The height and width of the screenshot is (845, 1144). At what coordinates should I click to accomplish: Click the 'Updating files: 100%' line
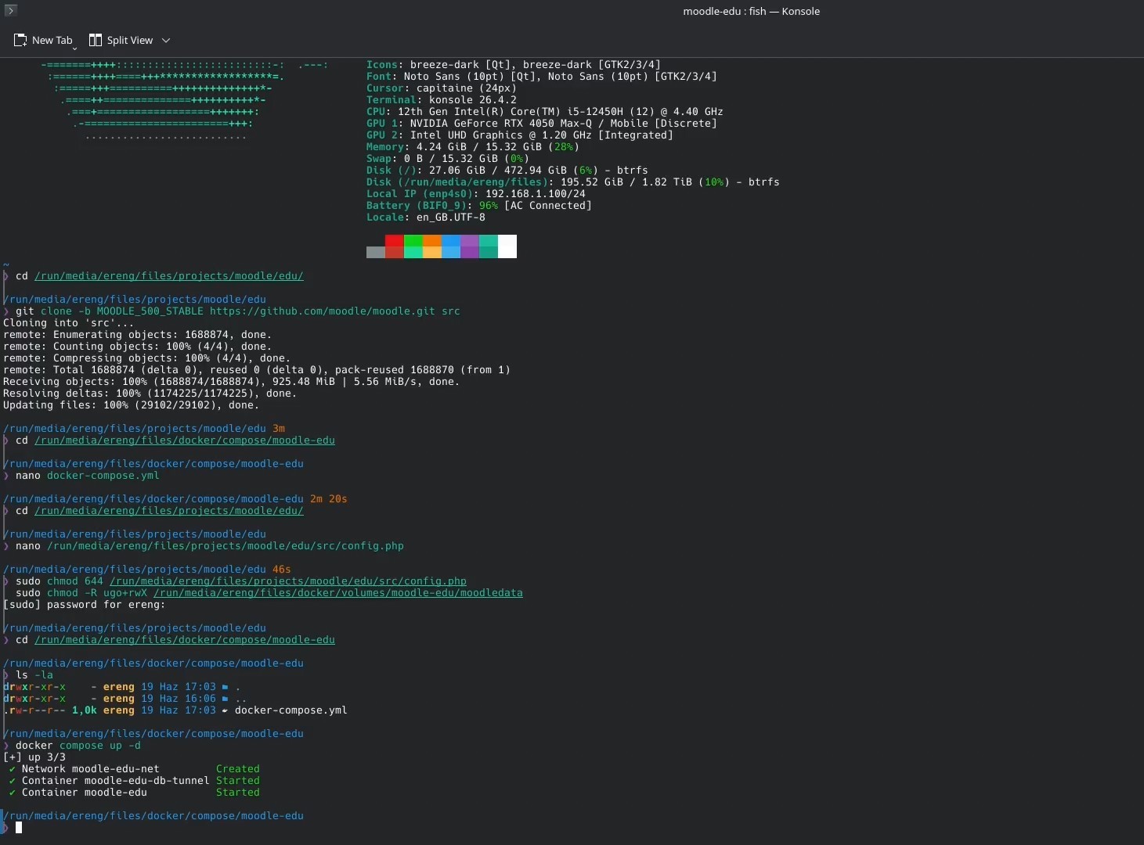132,405
